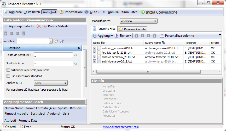Screen dimensions: 226x131
Task: Open www.advancedrenamer.com link
Action: pyautogui.click(x=120, y=127)
